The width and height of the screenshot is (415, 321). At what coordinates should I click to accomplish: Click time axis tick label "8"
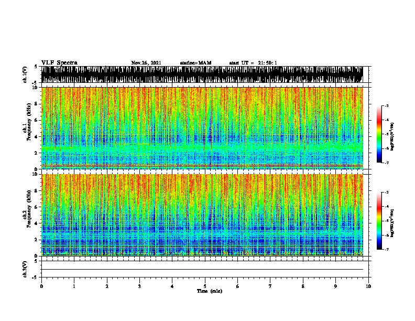pyautogui.click(x=303, y=286)
